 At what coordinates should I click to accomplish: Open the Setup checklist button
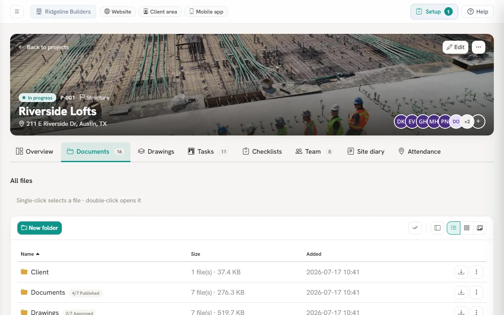click(x=434, y=11)
